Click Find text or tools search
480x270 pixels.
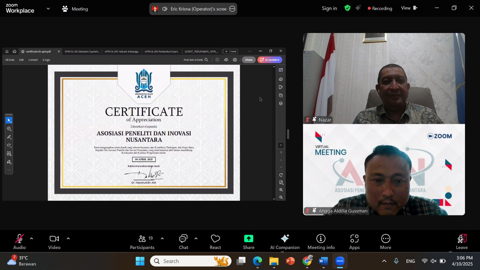(x=196, y=60)
